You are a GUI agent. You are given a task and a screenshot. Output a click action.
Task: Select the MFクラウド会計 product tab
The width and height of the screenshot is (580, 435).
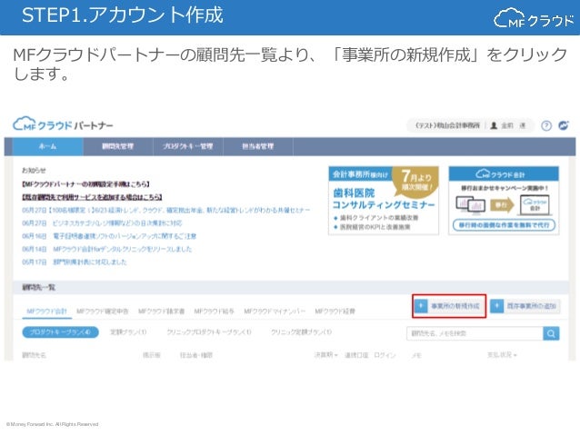(x=47, y=311)
